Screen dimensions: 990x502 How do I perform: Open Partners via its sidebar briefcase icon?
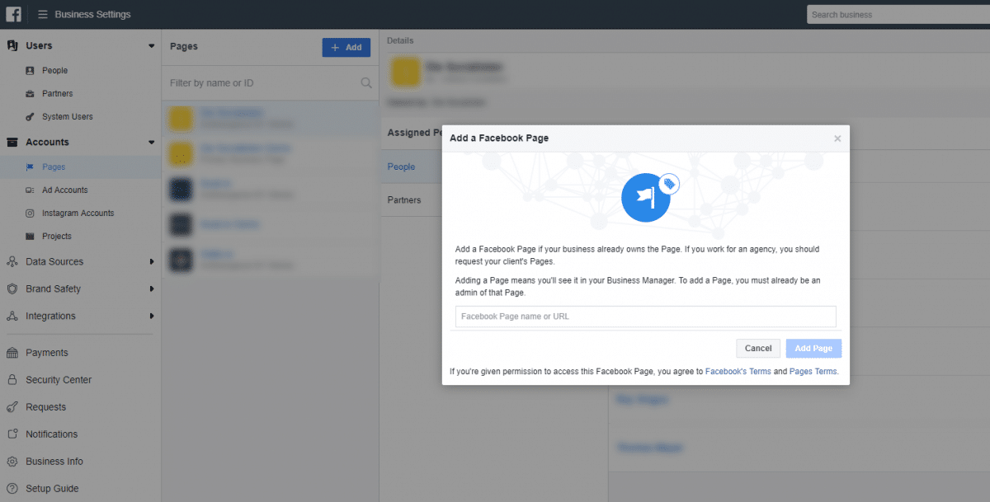[x=31, y=94]
